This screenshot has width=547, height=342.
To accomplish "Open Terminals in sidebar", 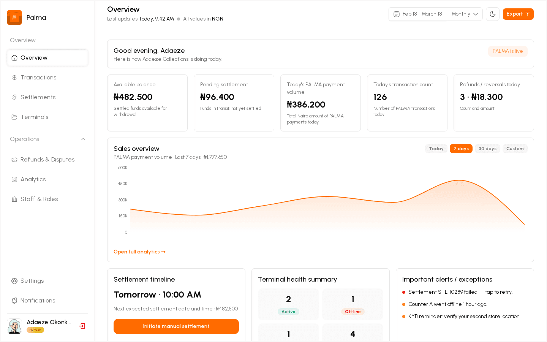I will click(47, 117).
